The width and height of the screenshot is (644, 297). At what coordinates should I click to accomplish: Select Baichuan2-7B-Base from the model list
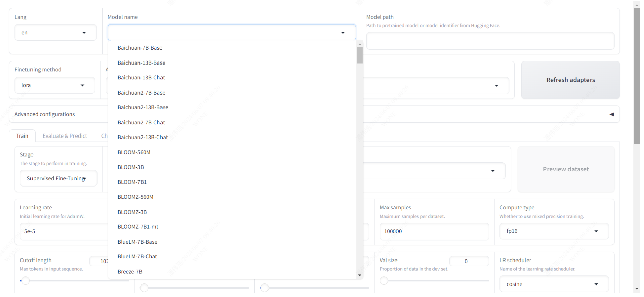tap(232, 93)
